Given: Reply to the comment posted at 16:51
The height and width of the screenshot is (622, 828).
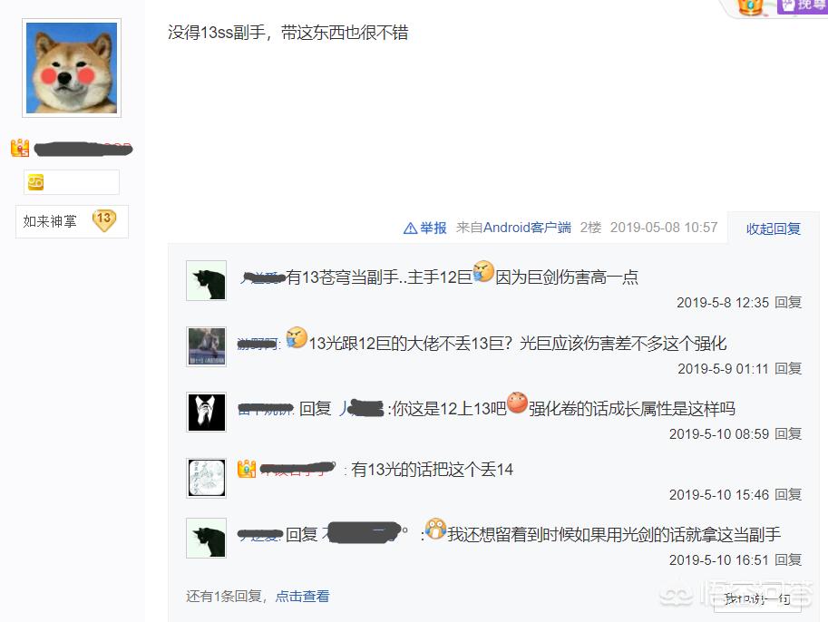Looking at the screenshot, I should click(x=788, y=560).
